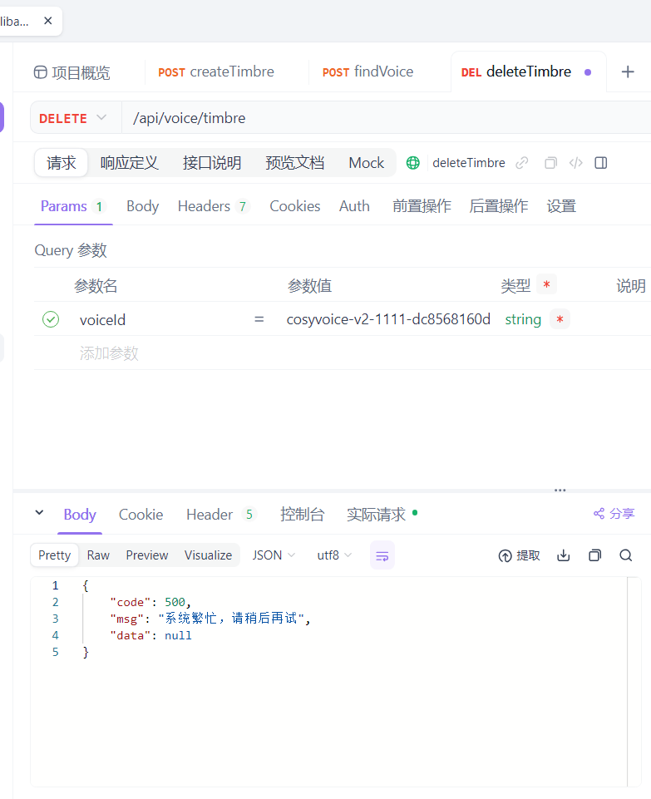Open the code generation </> icon
Screen dimensions: 651x799
point(575,163)
